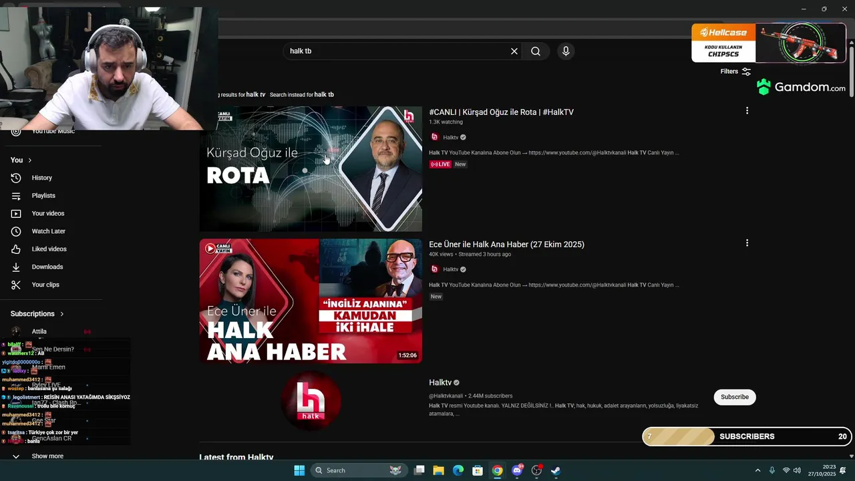Open the Windows Start menu
The width and height of the screenshot is (855, 481).
tap(299, 470)
